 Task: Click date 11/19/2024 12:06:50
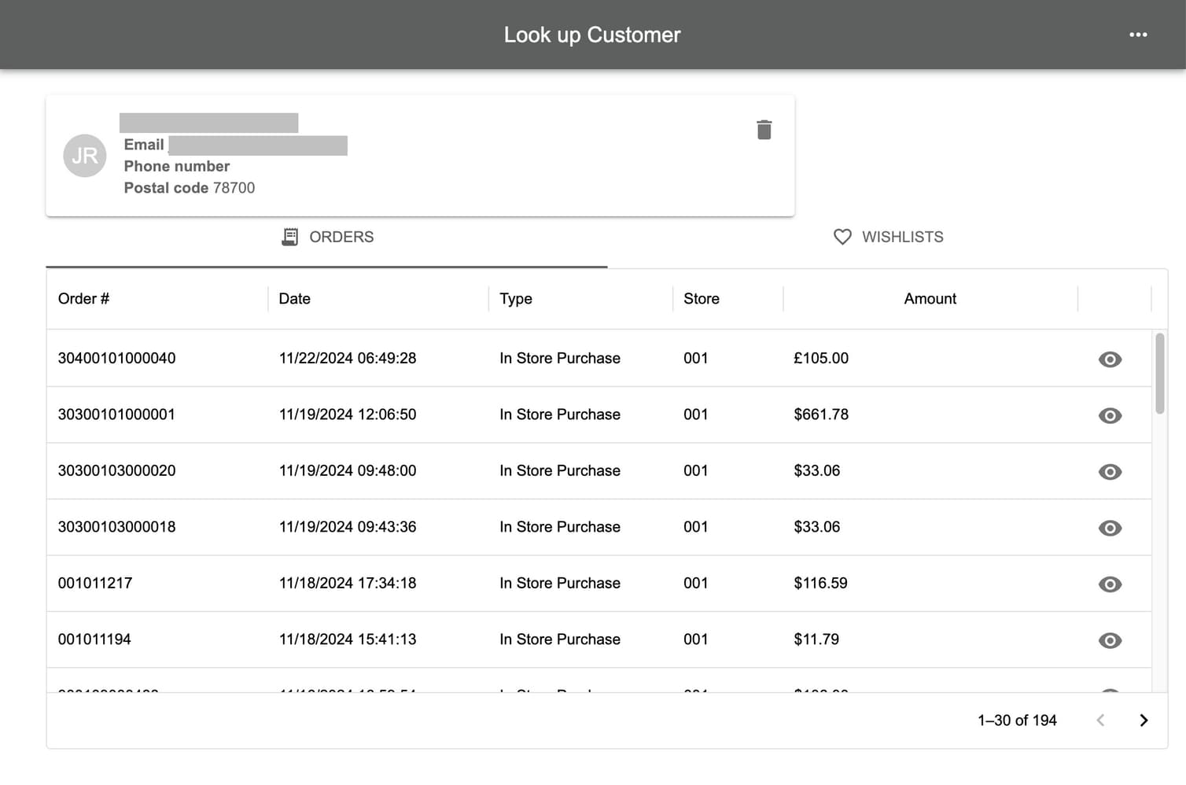348,415
